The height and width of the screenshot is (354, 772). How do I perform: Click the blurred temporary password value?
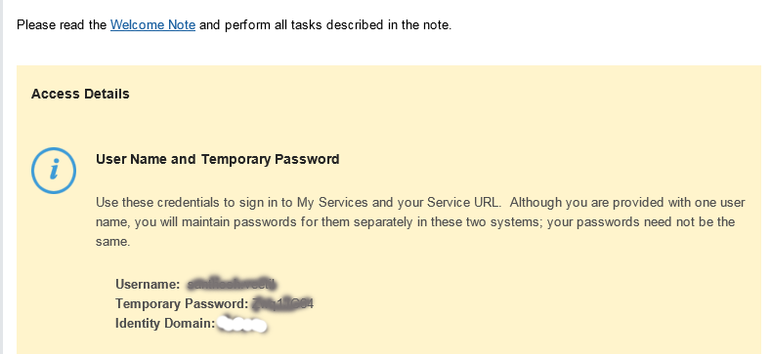point(282,304)
